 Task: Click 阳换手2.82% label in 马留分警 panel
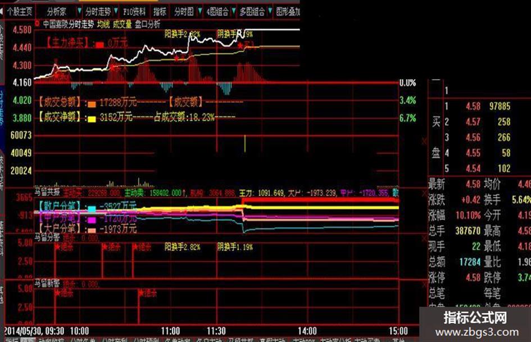(x=182, y=247)
